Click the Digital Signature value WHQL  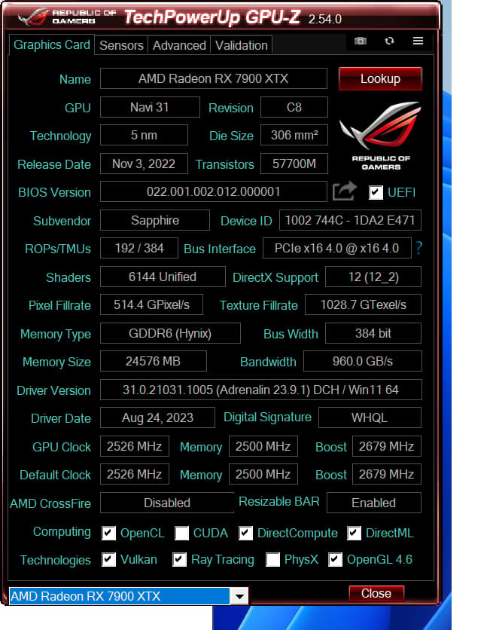point(370,417)
